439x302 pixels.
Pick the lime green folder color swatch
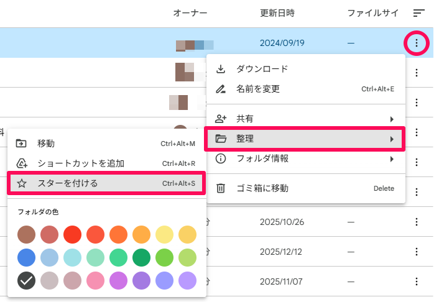click(164, 257)
